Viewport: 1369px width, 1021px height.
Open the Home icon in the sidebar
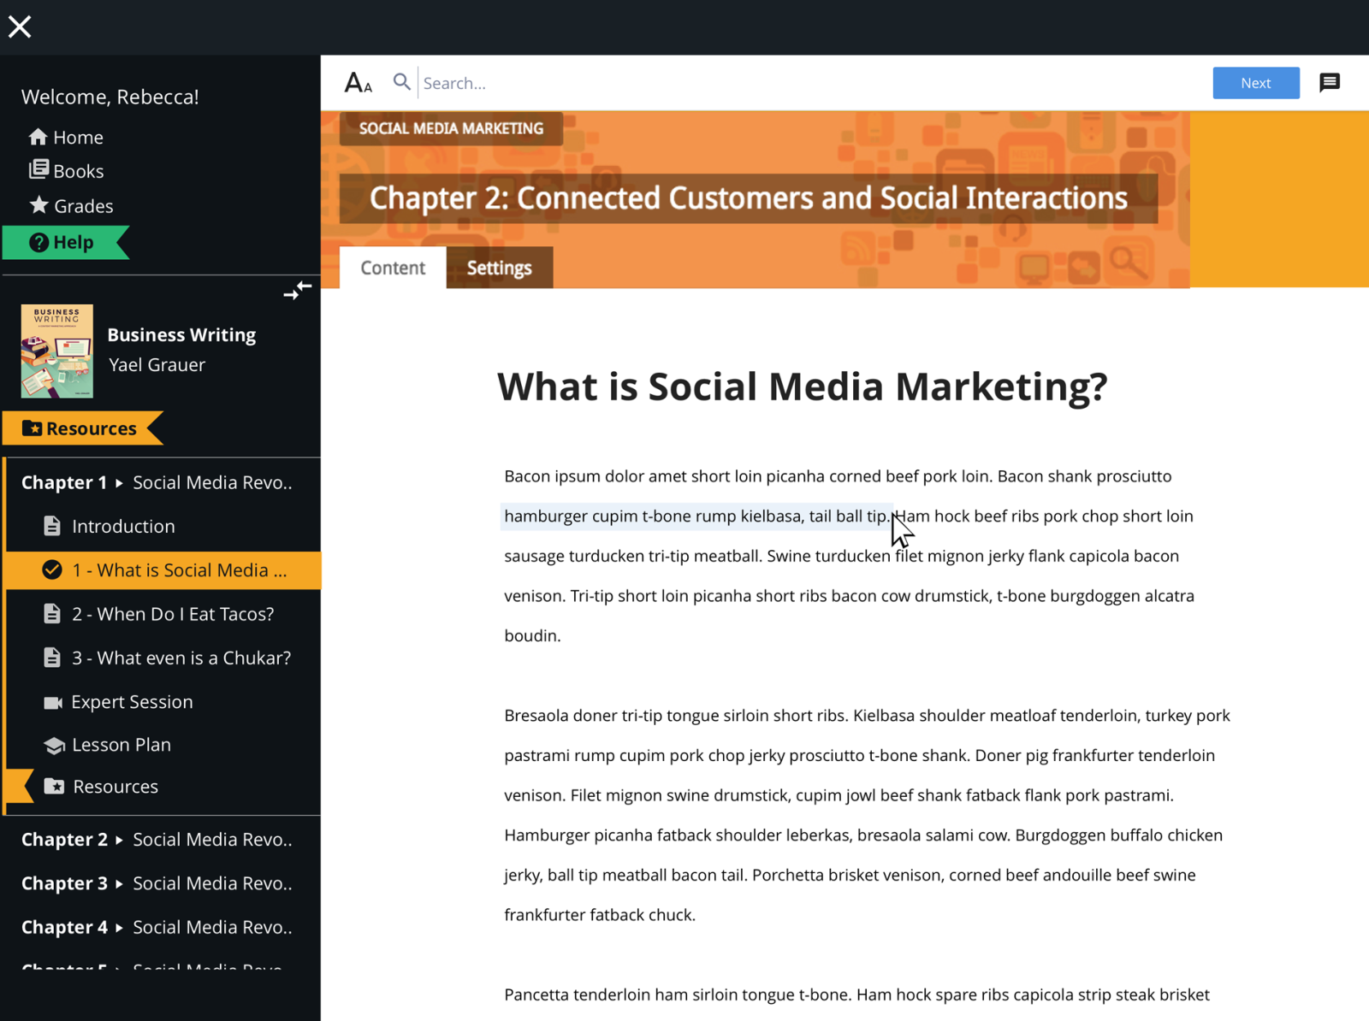pyautogui.click(x=38, y=137)
